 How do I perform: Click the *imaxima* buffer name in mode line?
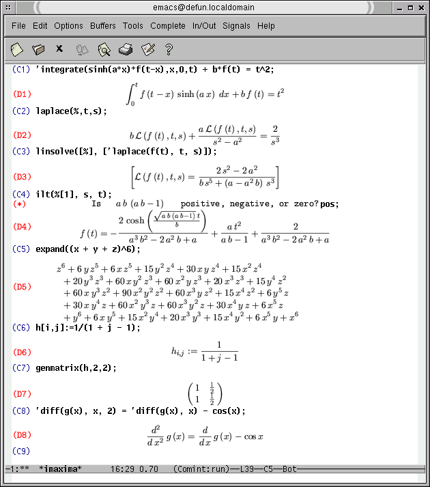point(60,469)
